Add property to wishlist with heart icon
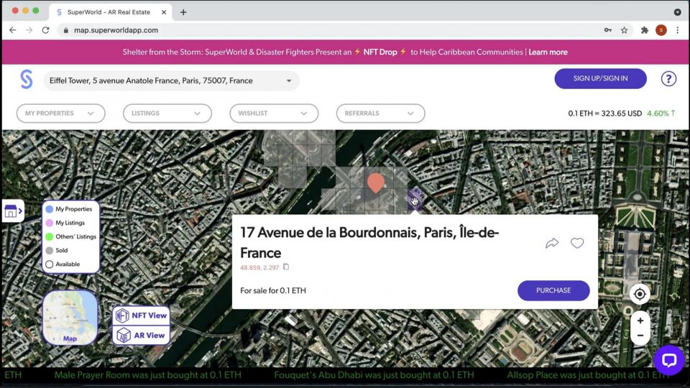Viewport: 690px width, 388px height. [x=577, y=243]
